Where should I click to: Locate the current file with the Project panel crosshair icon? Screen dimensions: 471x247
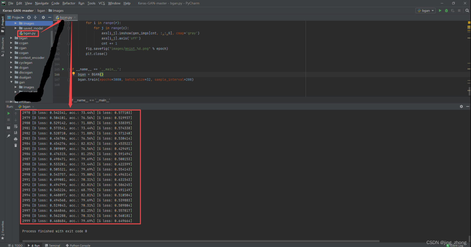click(x=29, y=17)
